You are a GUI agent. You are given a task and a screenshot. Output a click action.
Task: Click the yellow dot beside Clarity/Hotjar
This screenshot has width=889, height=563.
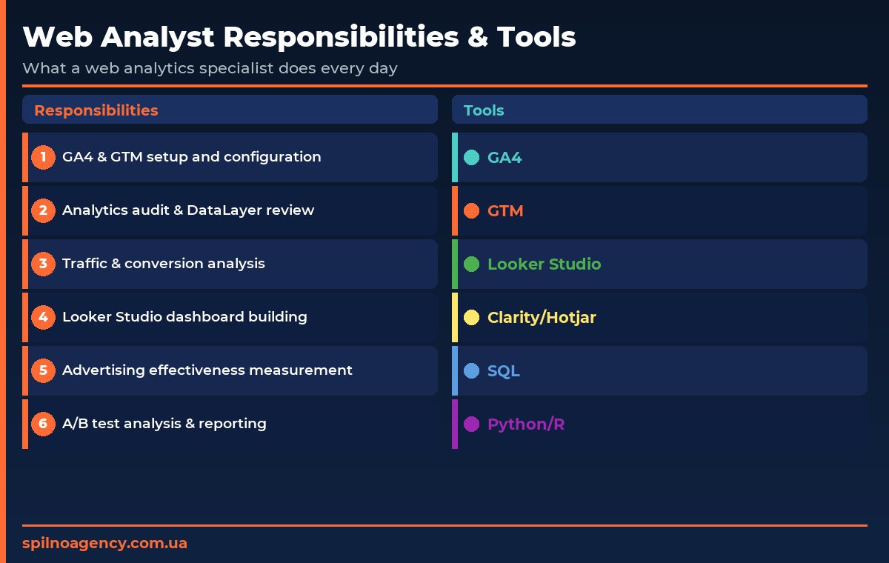(471, 317)
